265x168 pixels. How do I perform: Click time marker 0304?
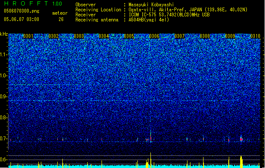pos(104,36)
